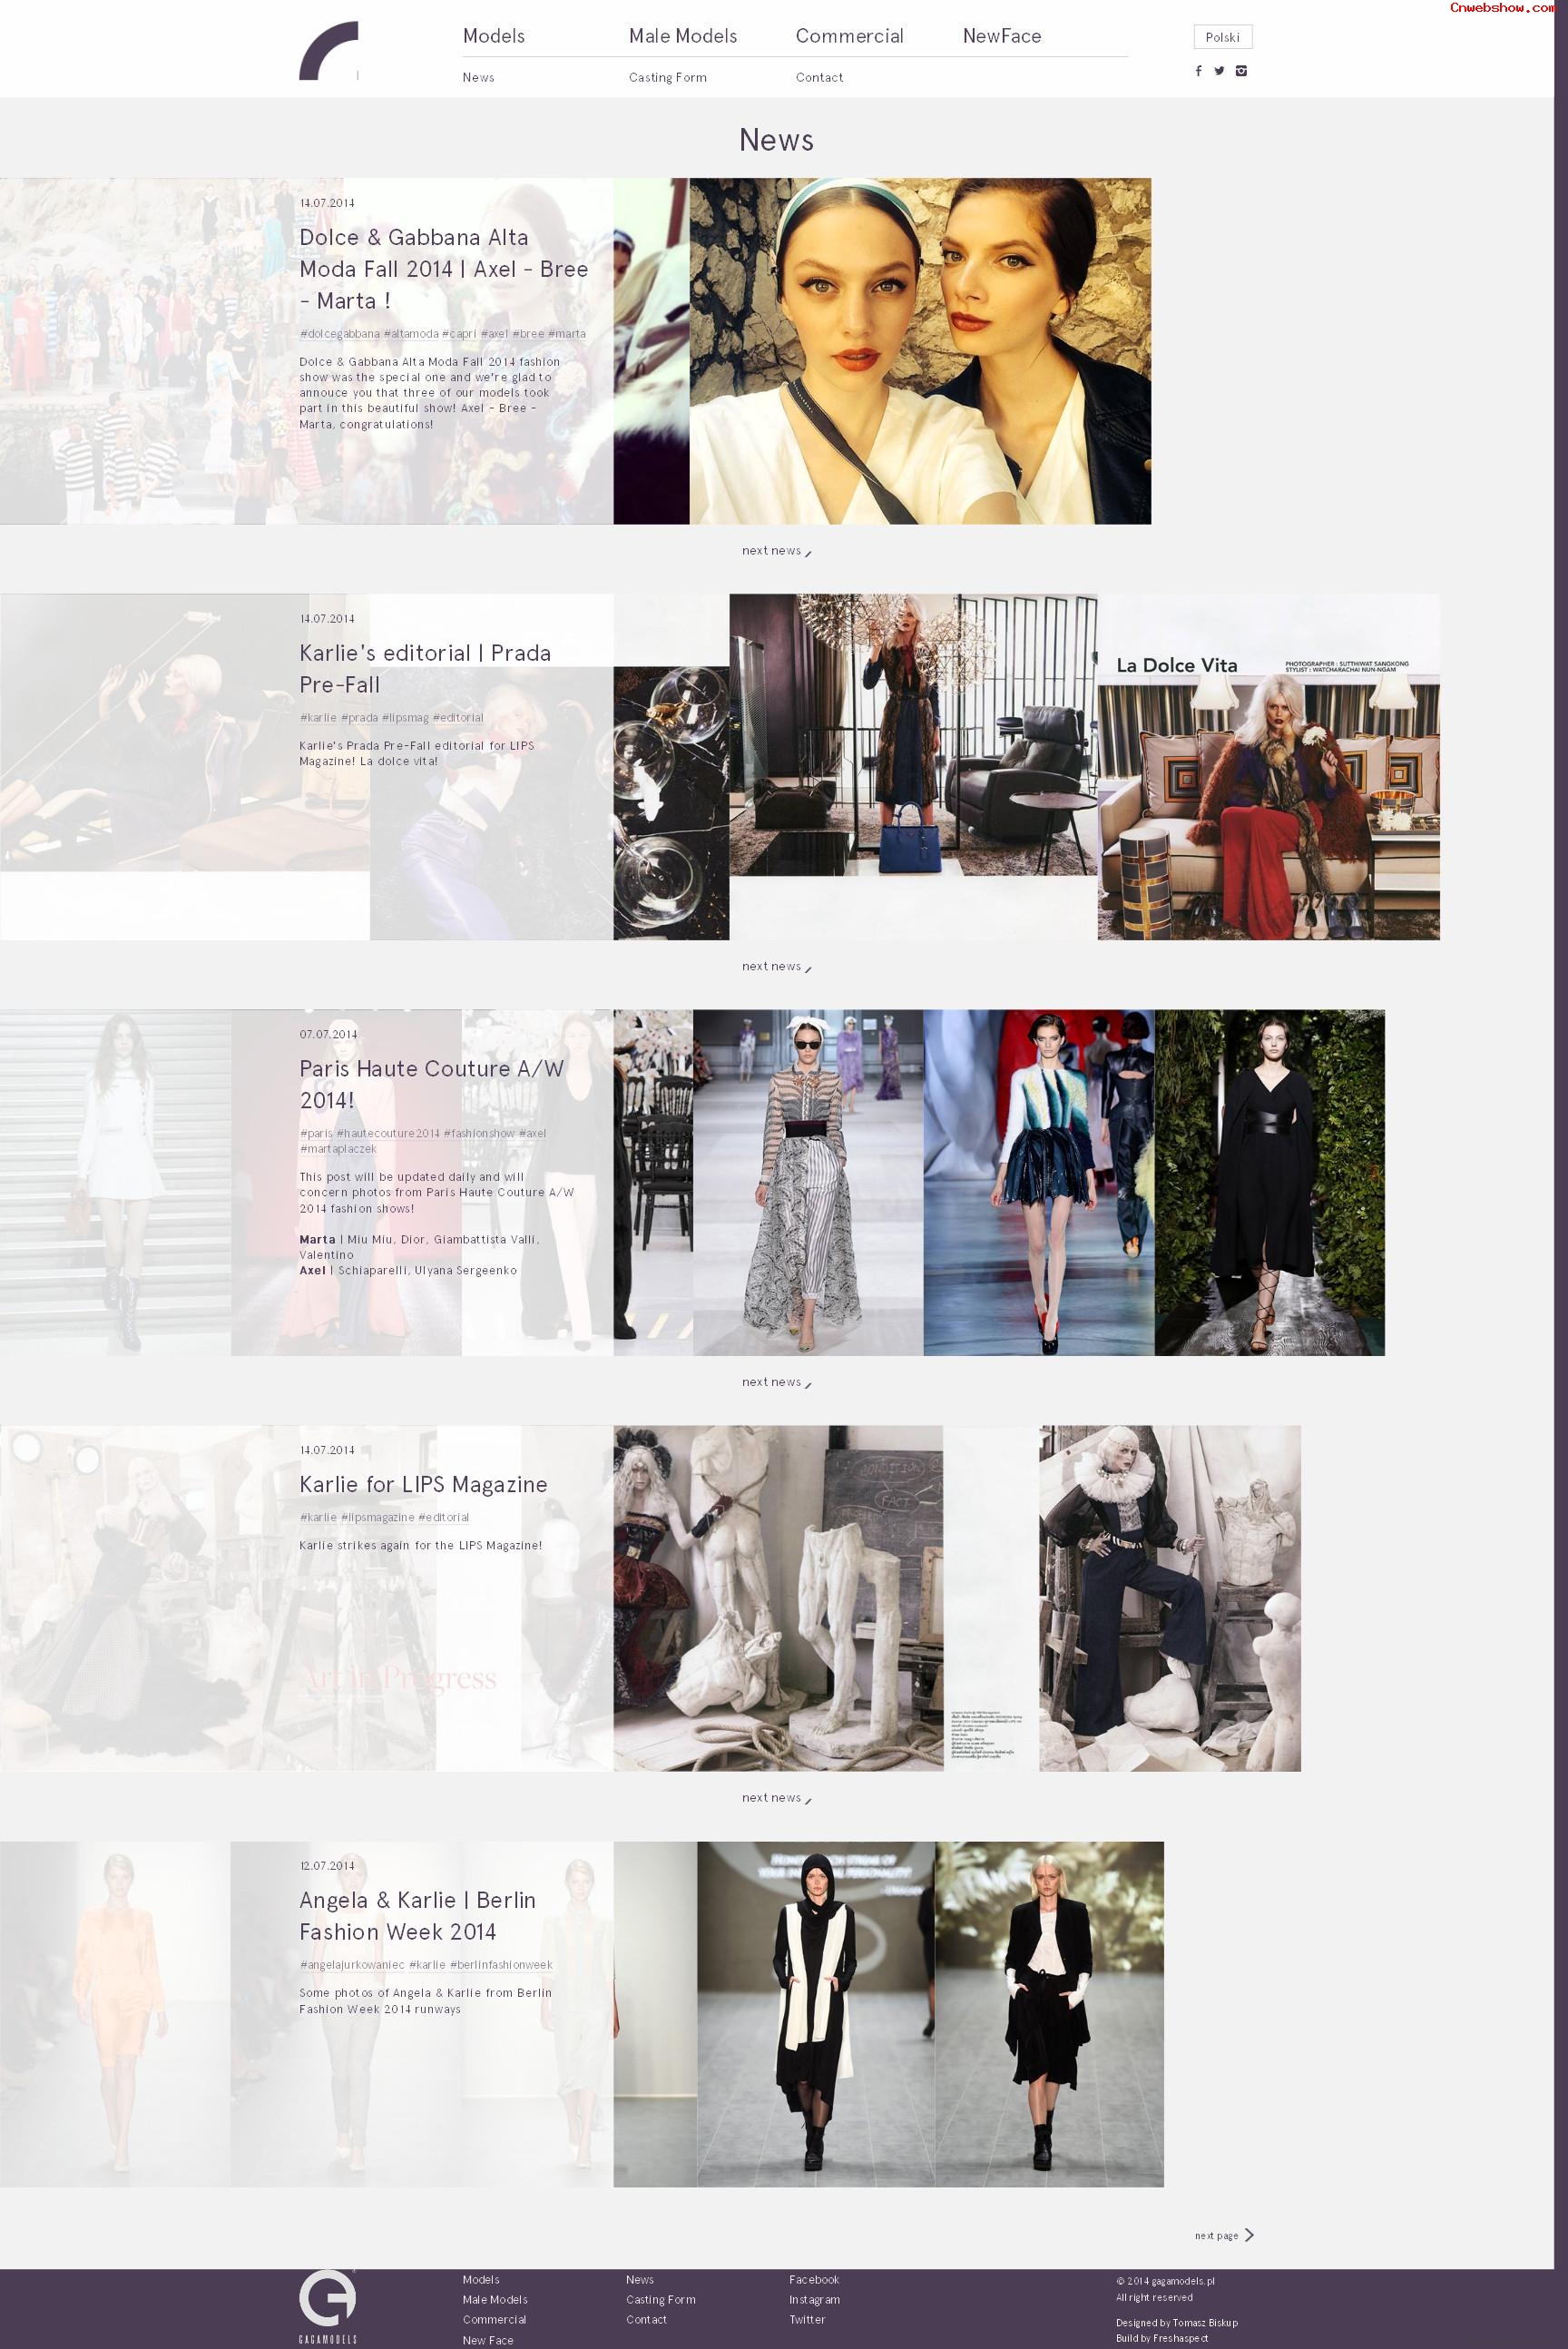Go to News in header navigation
1568x2349 pixels.
click(x=478, y=77)
